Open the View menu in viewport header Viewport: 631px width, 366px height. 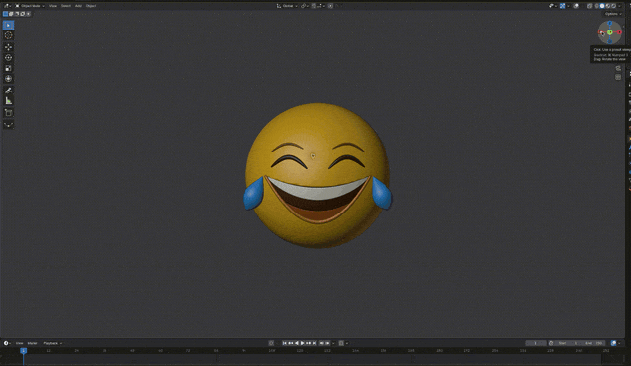[x=52, y=6]
